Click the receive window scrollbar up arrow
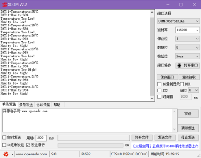This screenshot has height=158, width=201. [x=152, y=12]
